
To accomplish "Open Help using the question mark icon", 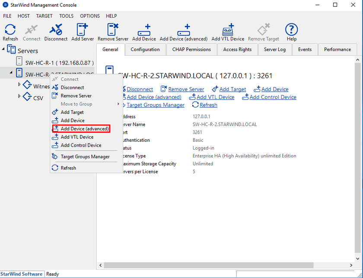I will 291,29.
